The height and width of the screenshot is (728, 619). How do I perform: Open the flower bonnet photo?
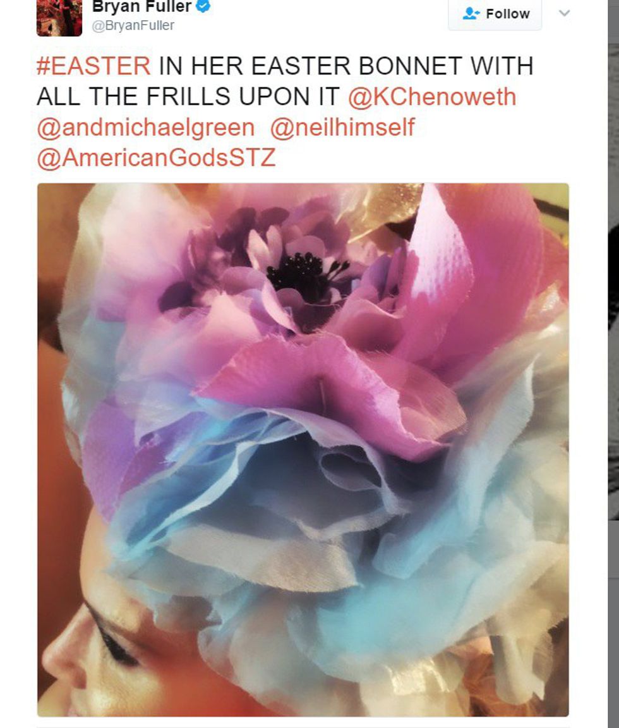tap(303, 449)
